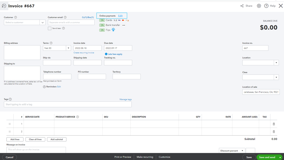
Task: Click the Shipping date field
Action: [x=88, y=63]
